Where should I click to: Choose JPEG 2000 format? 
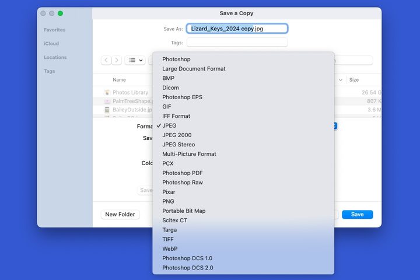click(x=243, y=135)
